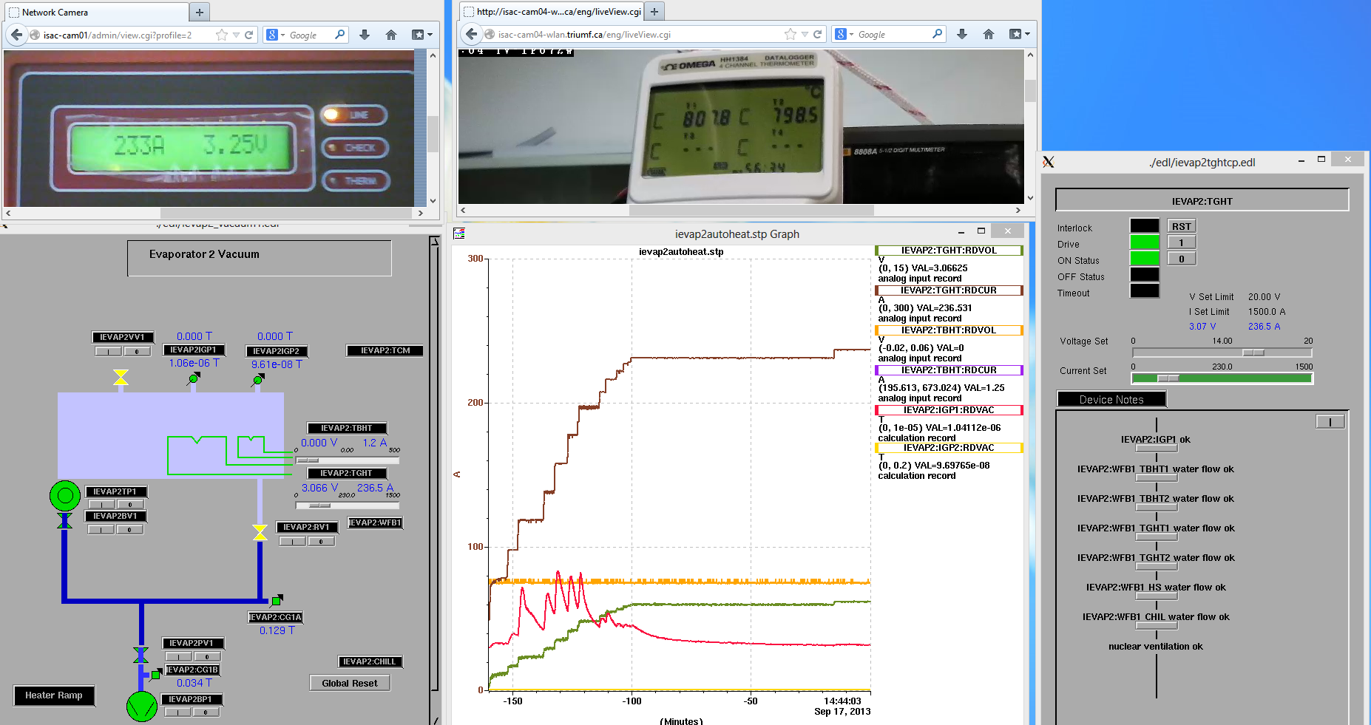Adjust the Current Set slider in TGHT panel
Image resolution: width=1371 pixels, height=725 pixels.
(1222, 378)
